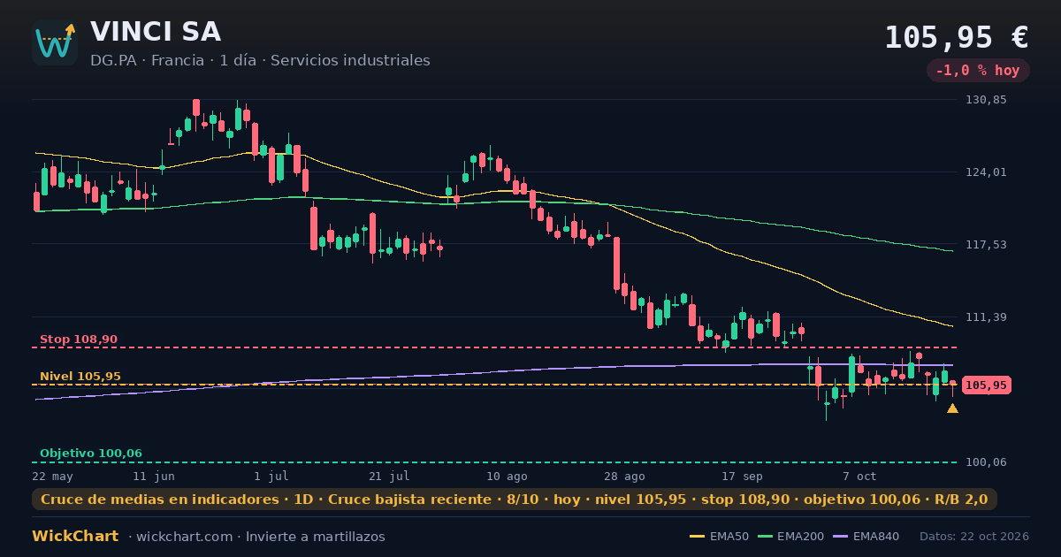This screenshot has height=557, width=1061.
Task: Select the "7 oct" date label
Action: (859, 476)
